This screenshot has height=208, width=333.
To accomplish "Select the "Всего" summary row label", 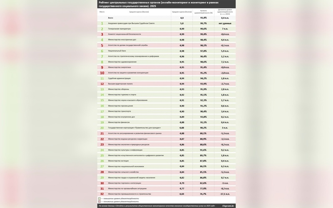I will tap(111, 18).
